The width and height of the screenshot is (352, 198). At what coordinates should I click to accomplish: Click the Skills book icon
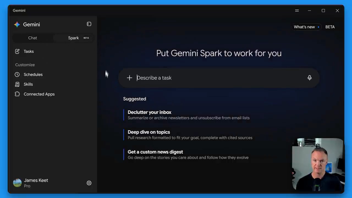click(17, 84)
